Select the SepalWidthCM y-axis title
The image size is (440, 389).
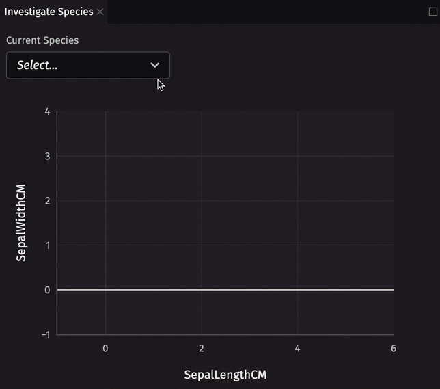(x=22, y=222)
